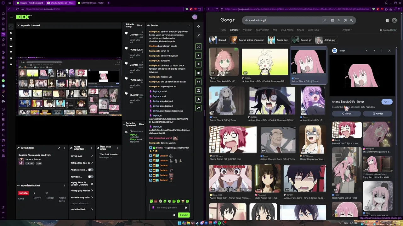Go to next image in Tenor preview

click(x=374, y=51)
